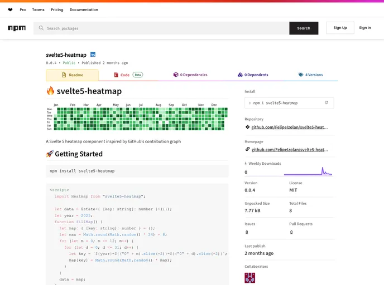Open the 0 Dependents tab
384x285 pixels.
point(253,75)
